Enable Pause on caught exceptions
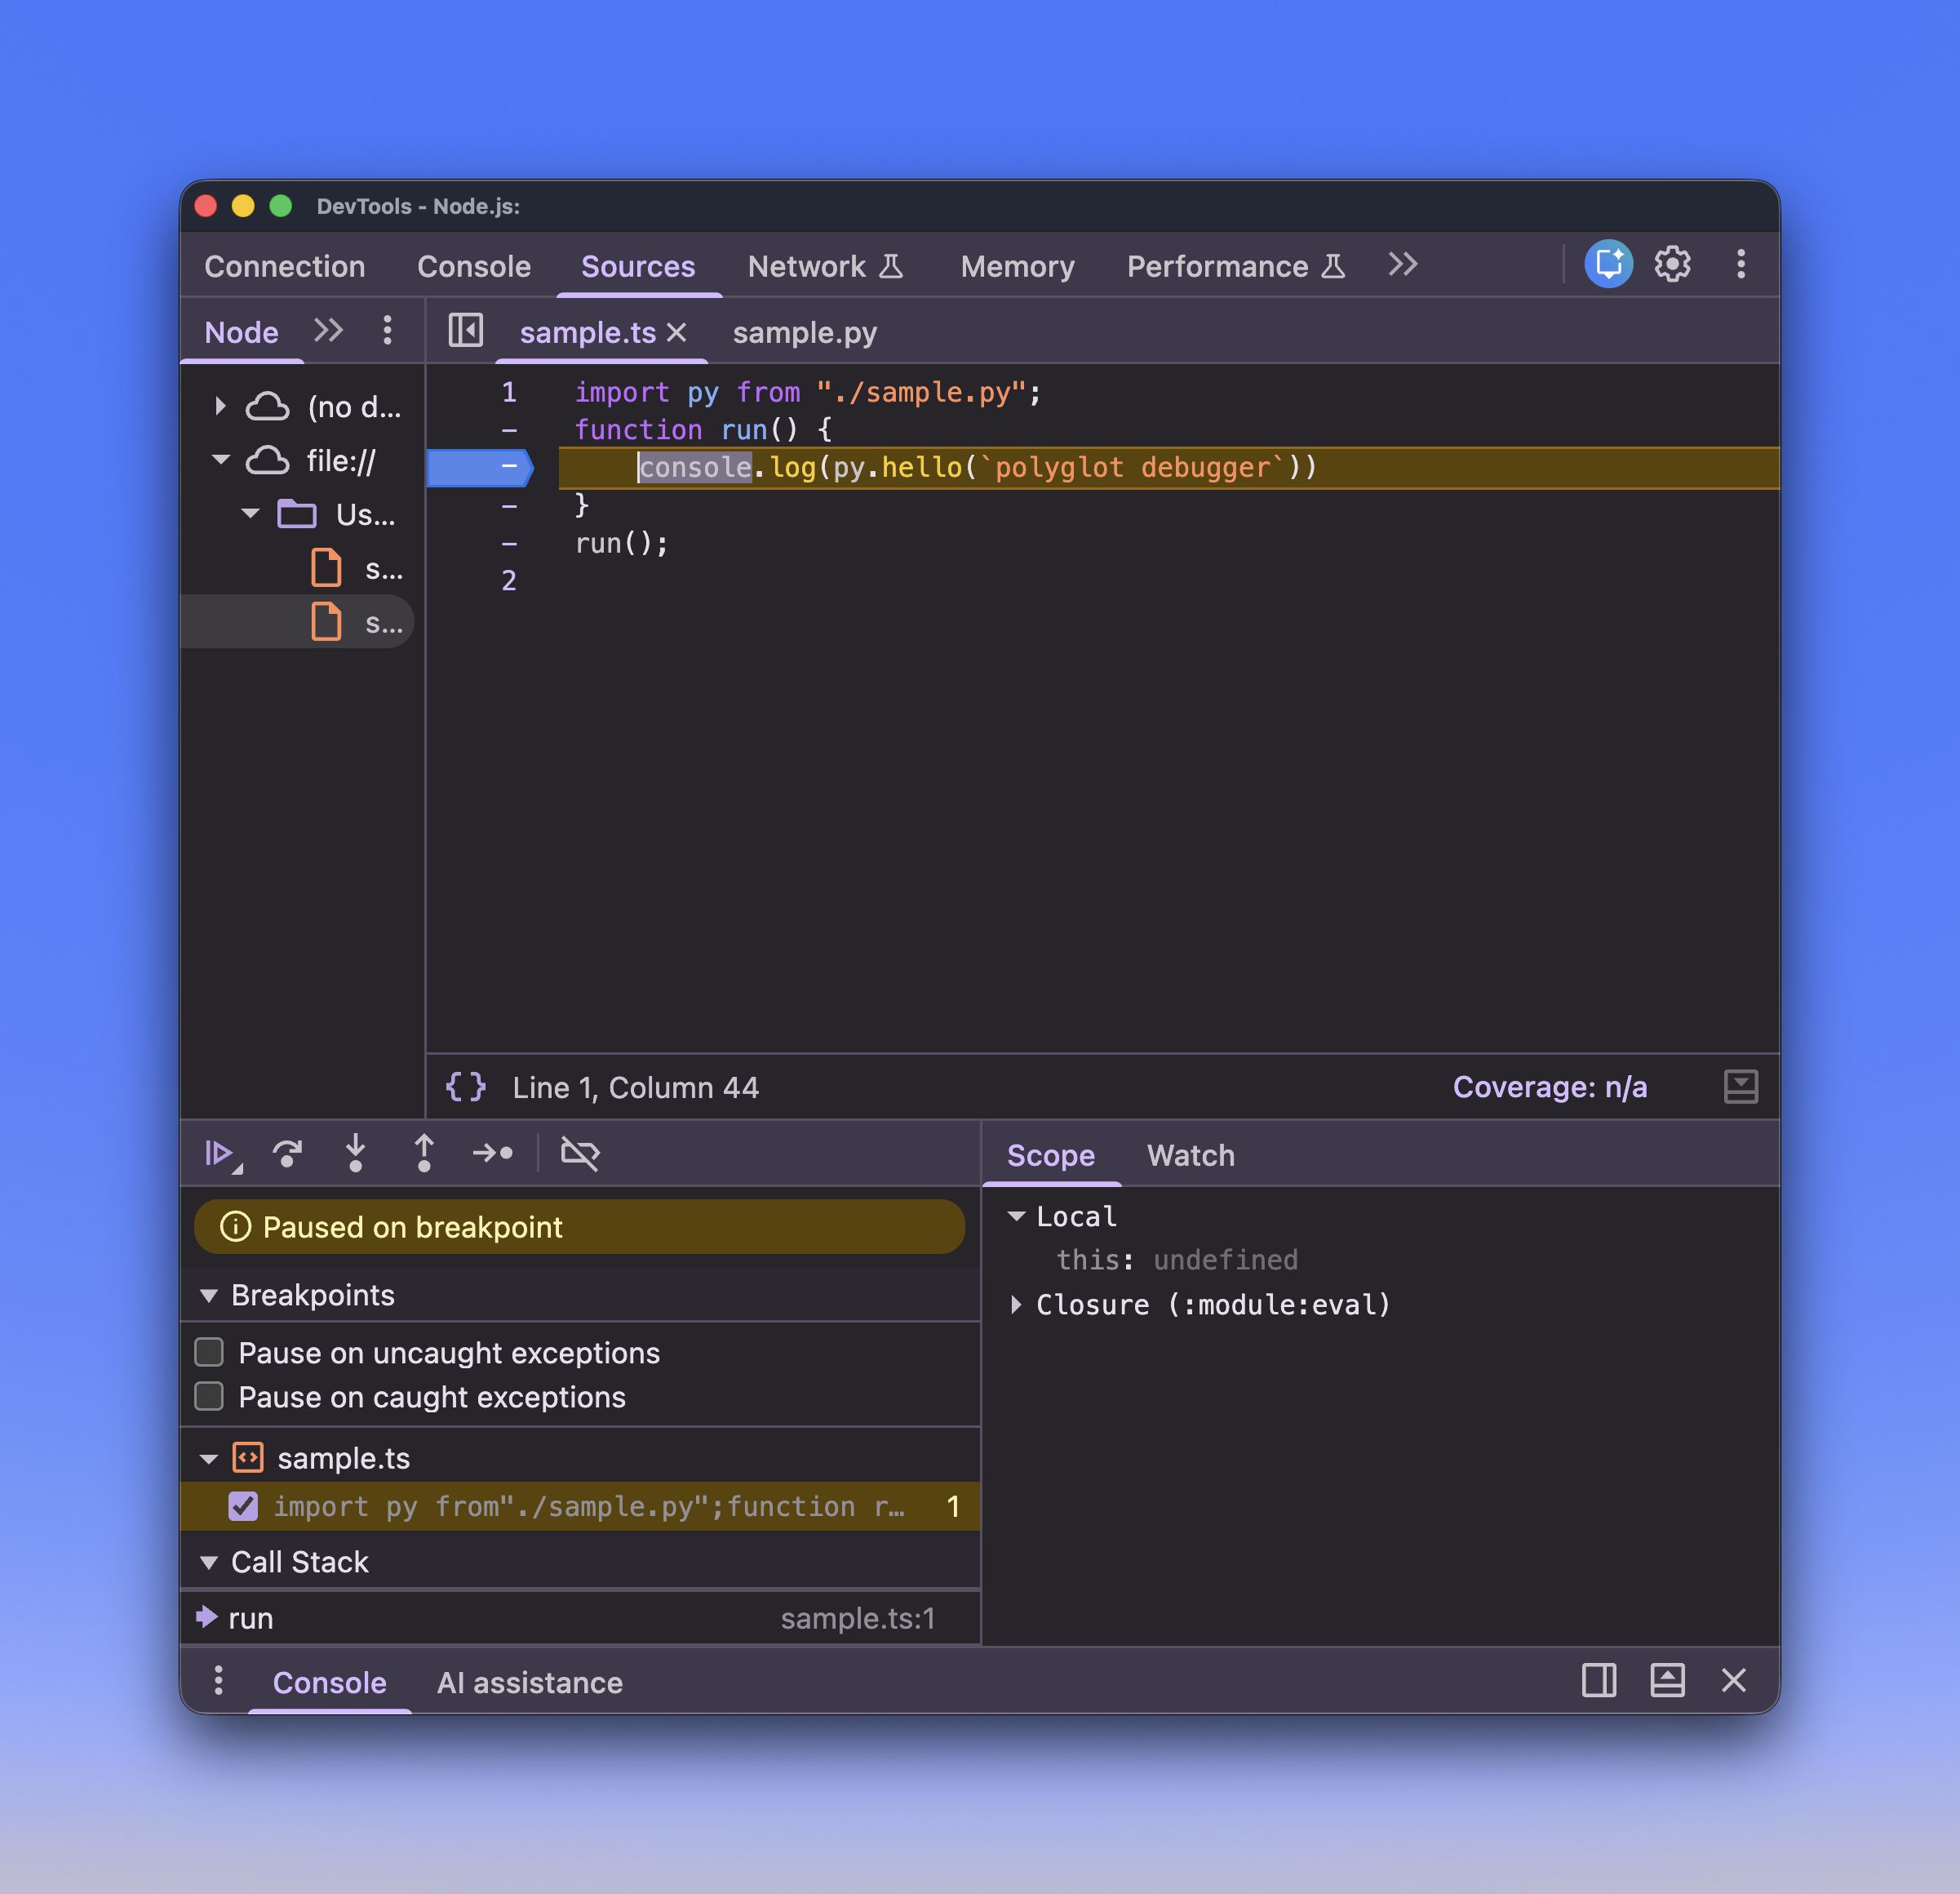 pyautogui.click(x=209, y=1397)
